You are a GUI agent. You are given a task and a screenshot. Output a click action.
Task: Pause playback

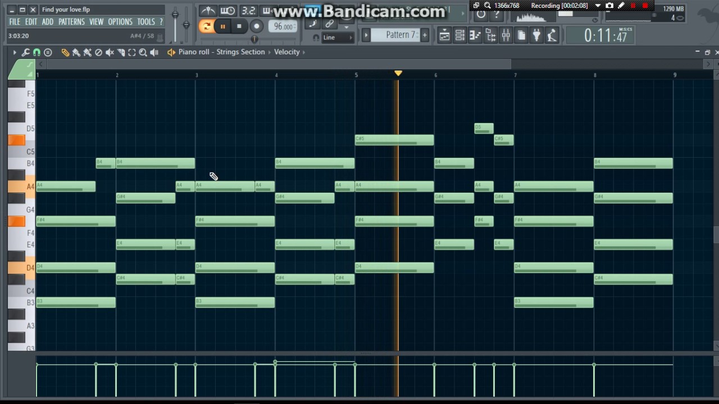coord(222,26)
